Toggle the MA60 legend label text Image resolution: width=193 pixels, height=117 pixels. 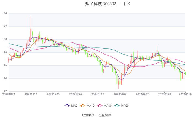click(x=125, y=106)
